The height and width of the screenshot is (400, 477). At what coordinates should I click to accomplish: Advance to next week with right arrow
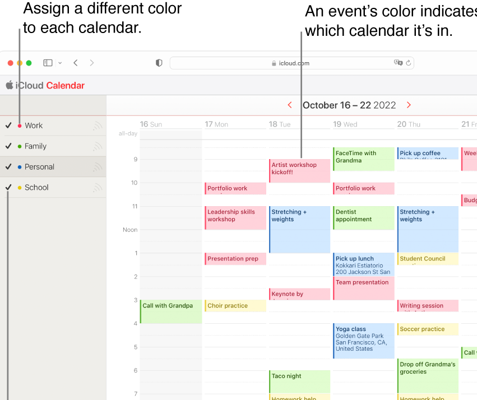[x=409, y=105]
